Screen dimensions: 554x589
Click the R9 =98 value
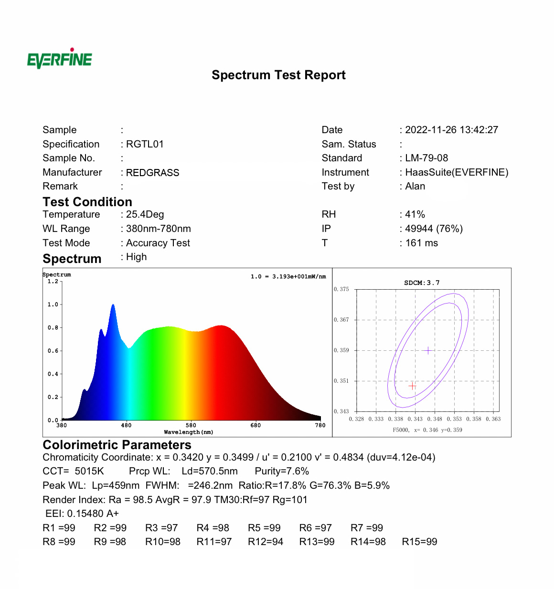[110, 542]
